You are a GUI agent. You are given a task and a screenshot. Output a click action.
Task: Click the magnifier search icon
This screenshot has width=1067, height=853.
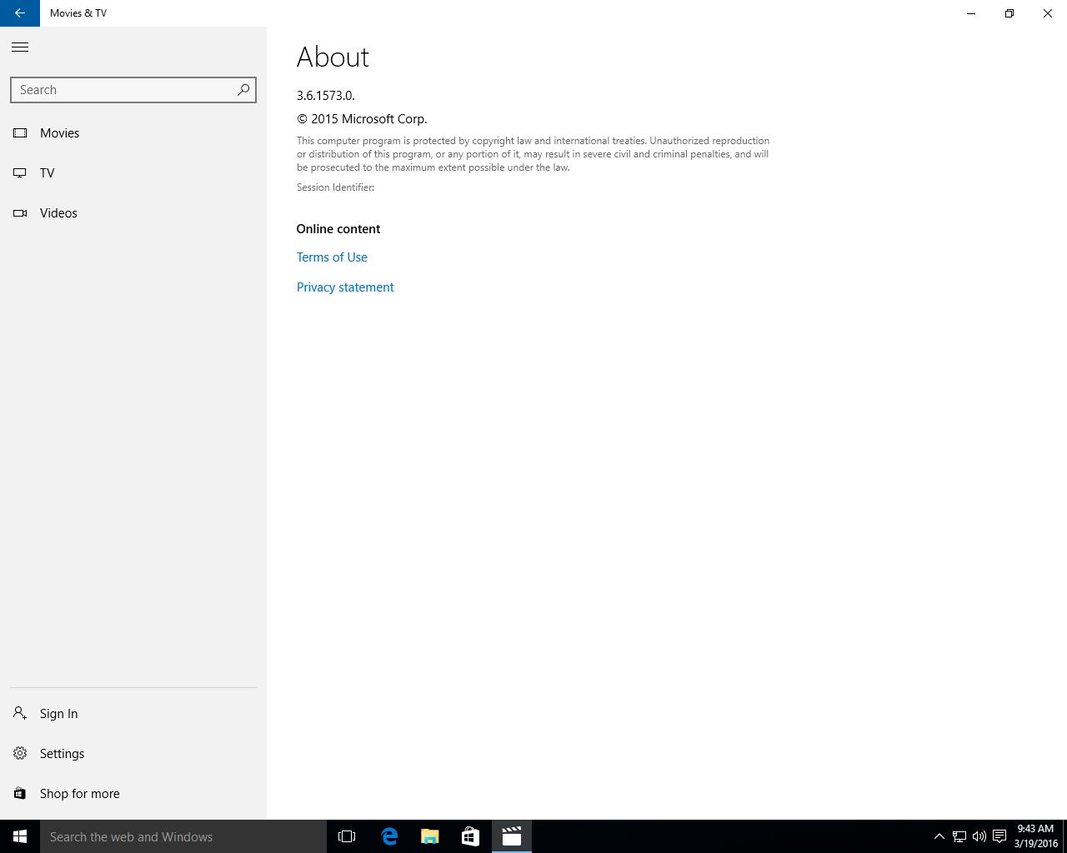(x=243, y=89)
